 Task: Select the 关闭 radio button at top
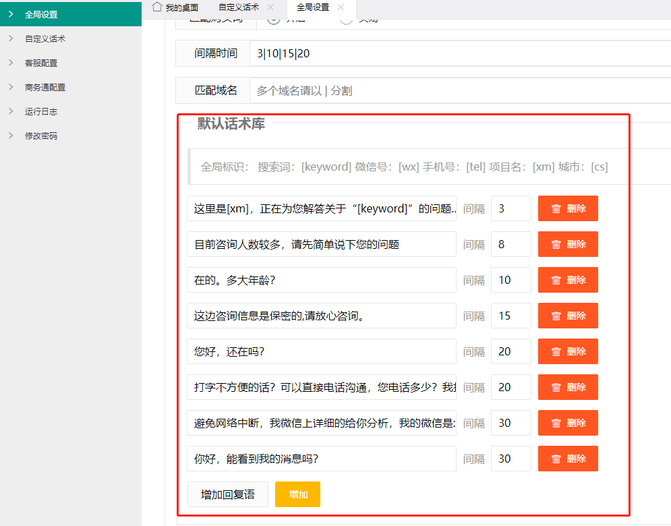pyautogui.click(x=346, y=20)
